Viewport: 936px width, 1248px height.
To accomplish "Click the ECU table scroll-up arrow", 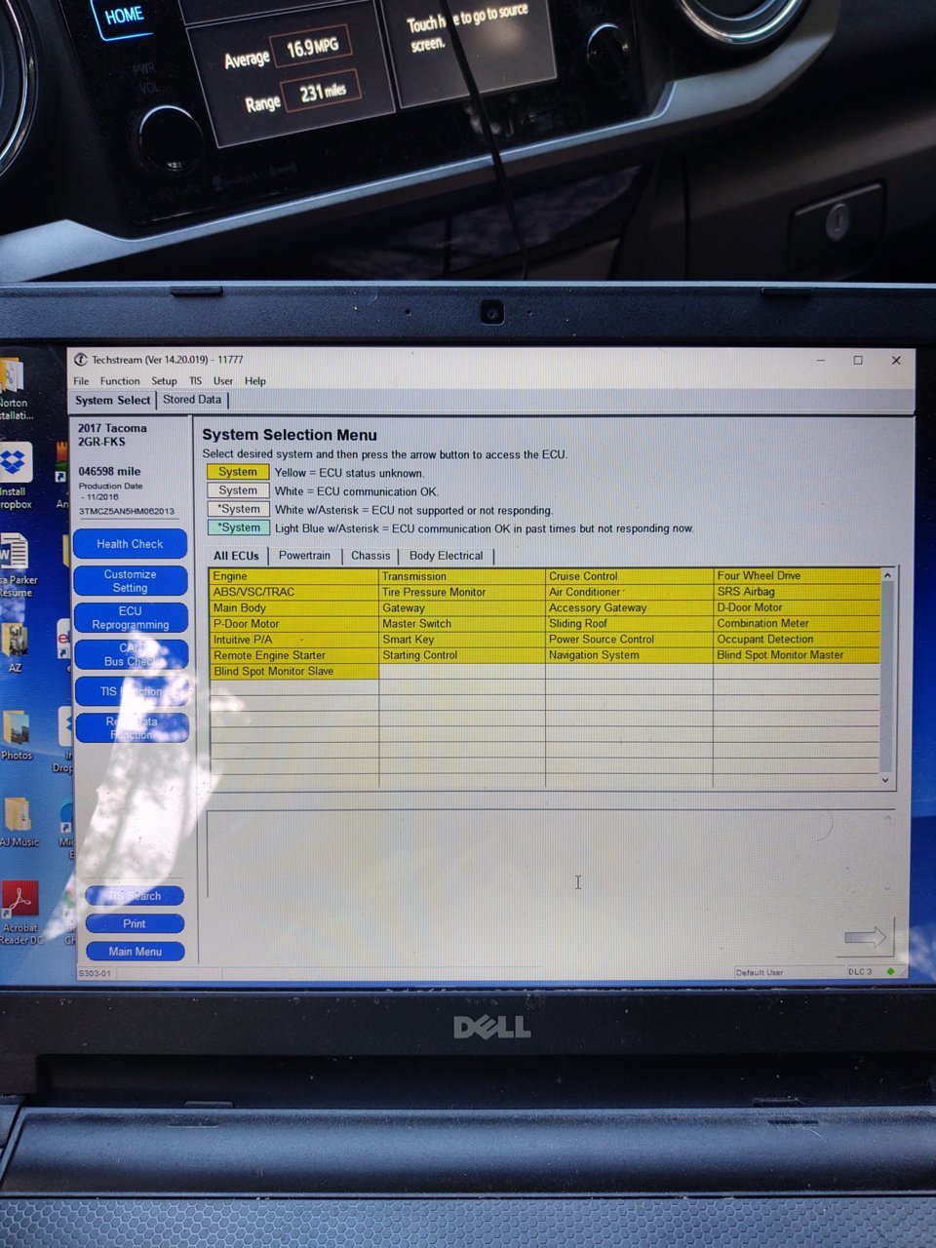I will [886, 576].
